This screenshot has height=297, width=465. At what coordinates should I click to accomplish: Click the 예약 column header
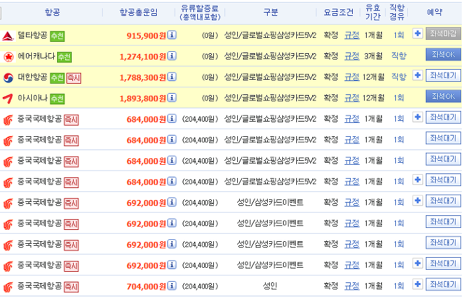pyautogui.click(x=434, y=12)
